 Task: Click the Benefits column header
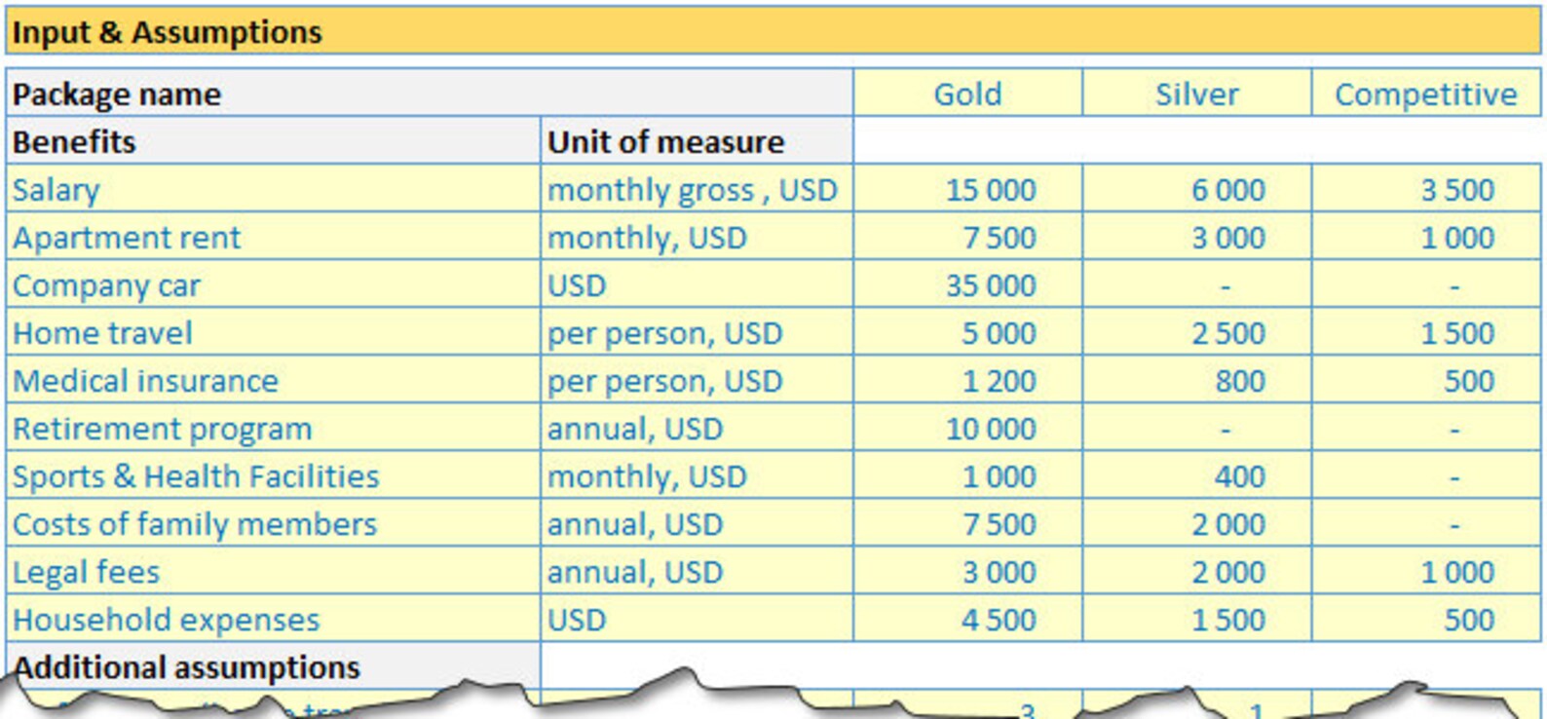point(273,141)
